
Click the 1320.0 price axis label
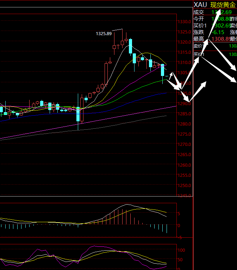pyautogui.click(x=185, y=42)
